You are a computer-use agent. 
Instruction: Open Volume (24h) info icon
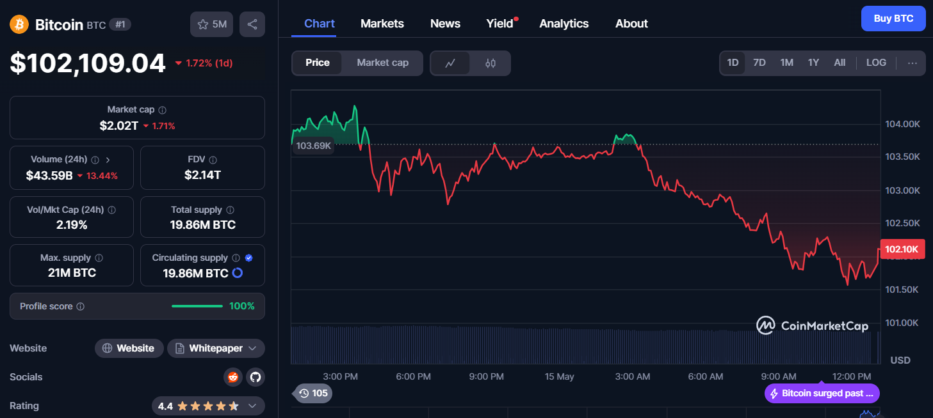coord(95,160)
